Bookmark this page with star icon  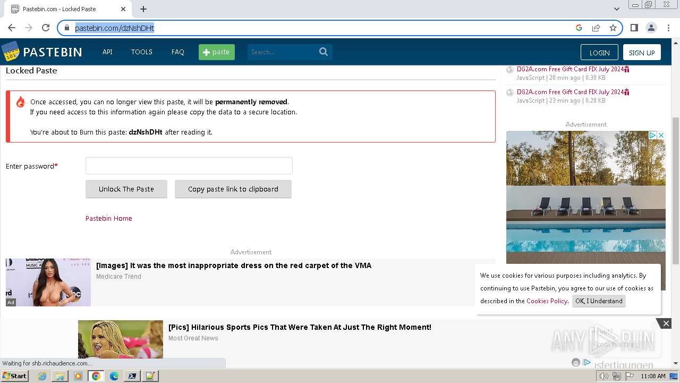point(613,28)
